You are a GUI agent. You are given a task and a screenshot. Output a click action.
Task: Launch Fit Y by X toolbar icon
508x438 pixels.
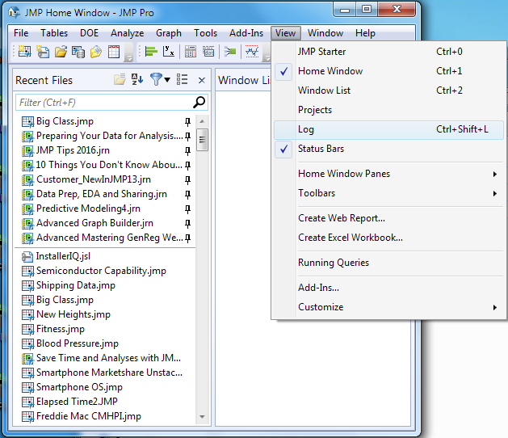tap(169, 52)
